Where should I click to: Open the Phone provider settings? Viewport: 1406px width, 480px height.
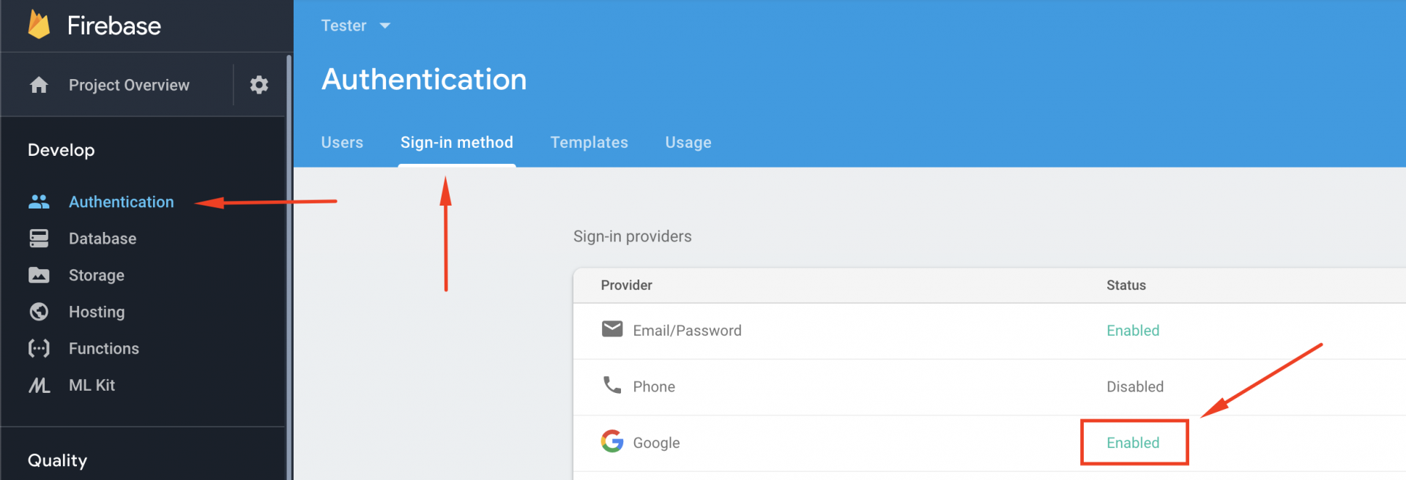click(653, 386)
